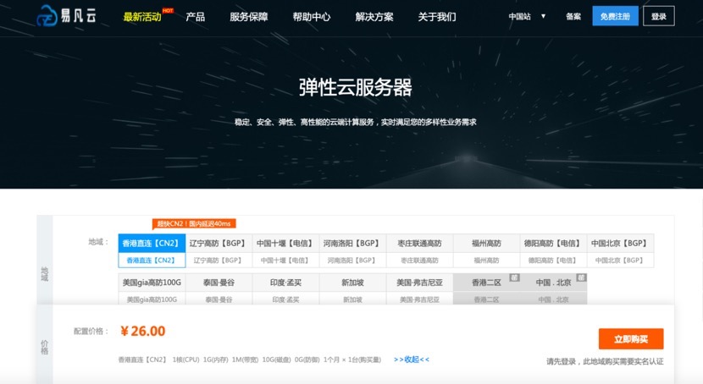Click the HOT badge on 最新活动
This screenshot has height=384, width=703.
coord(168,11)
